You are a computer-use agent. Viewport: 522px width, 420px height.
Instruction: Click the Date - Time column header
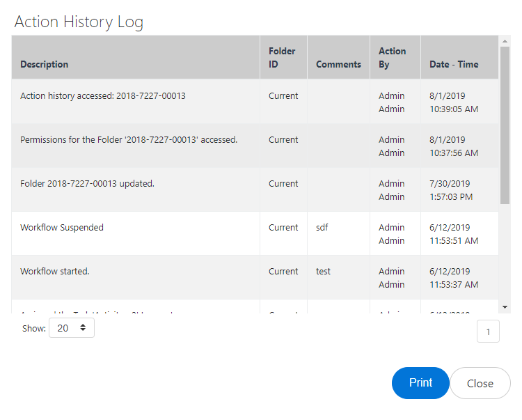click(x=460, y=57)
